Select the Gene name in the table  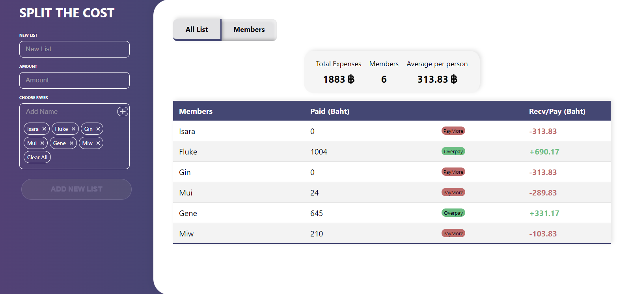pos(188,213)
